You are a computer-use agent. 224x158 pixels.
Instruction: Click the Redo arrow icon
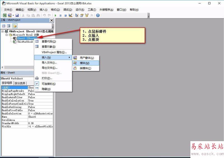pyautogui.click(x=49, y=15)
